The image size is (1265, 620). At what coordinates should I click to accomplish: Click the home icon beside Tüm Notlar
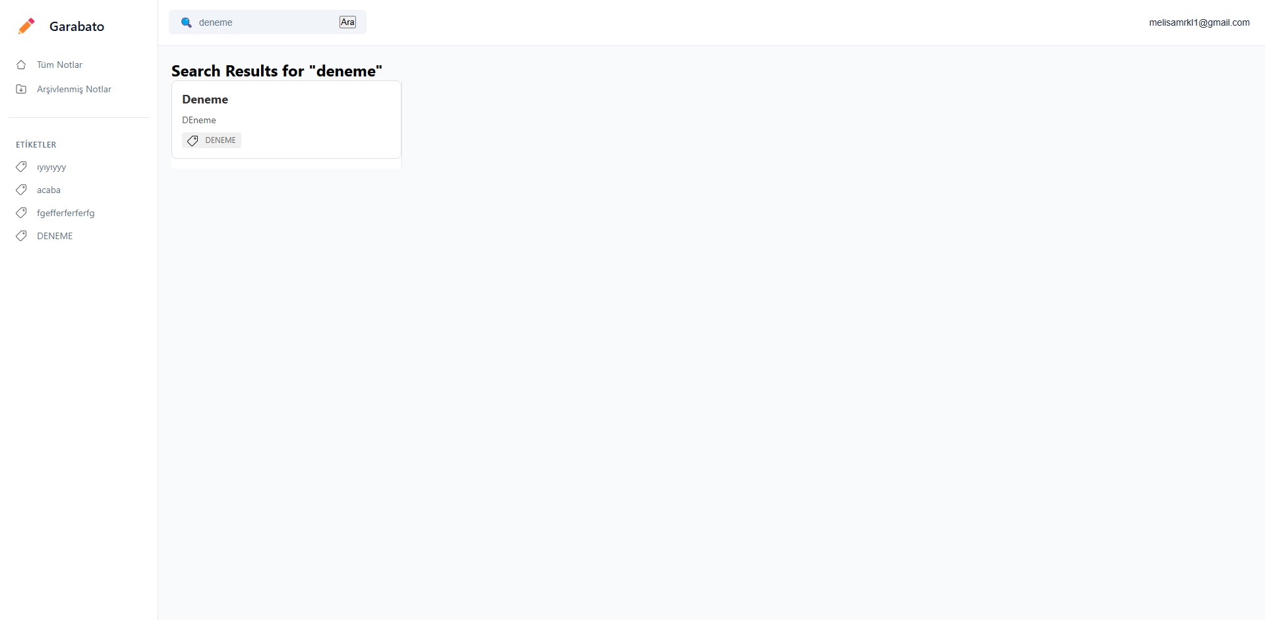coord(21,65)
